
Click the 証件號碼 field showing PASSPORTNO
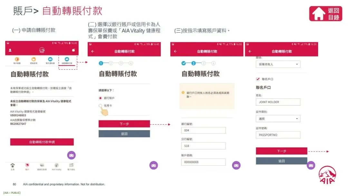(278, 135)
